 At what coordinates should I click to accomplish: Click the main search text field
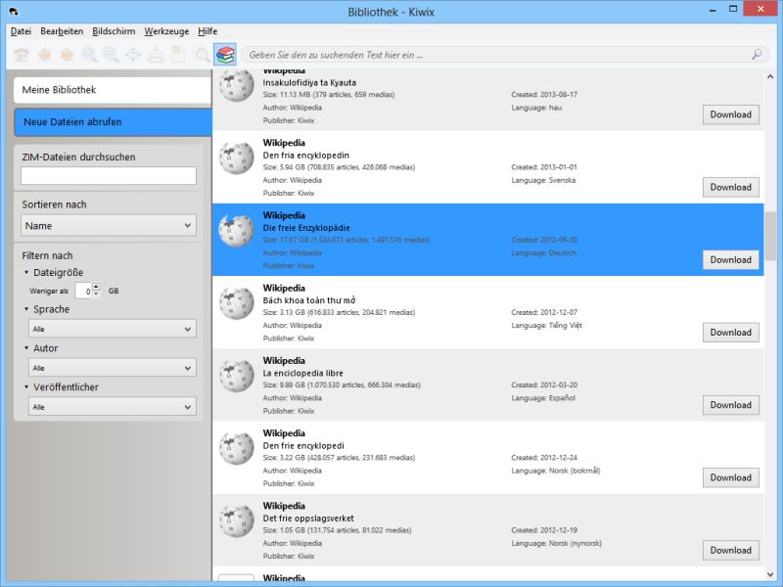504,55
